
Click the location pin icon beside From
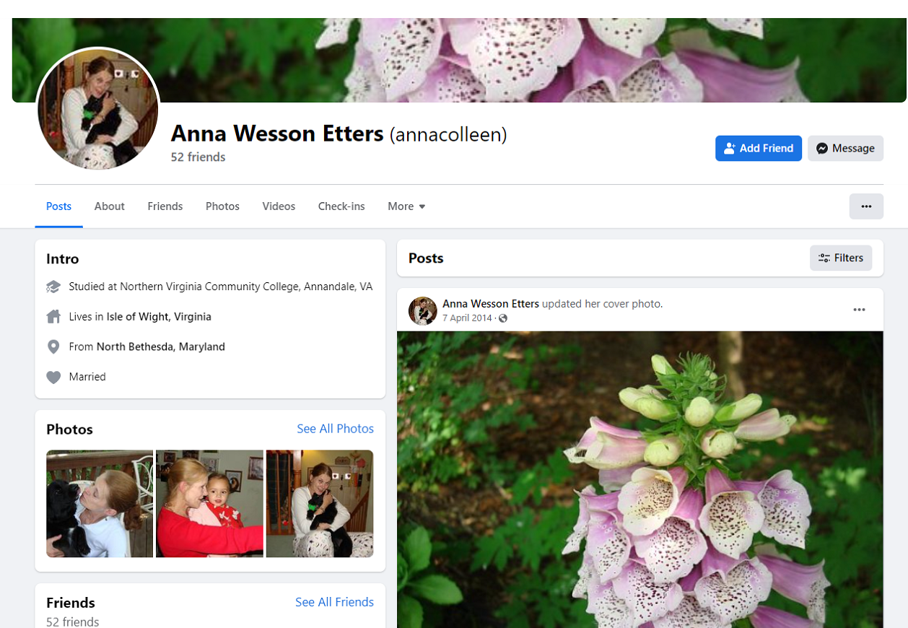pos(53,347)
